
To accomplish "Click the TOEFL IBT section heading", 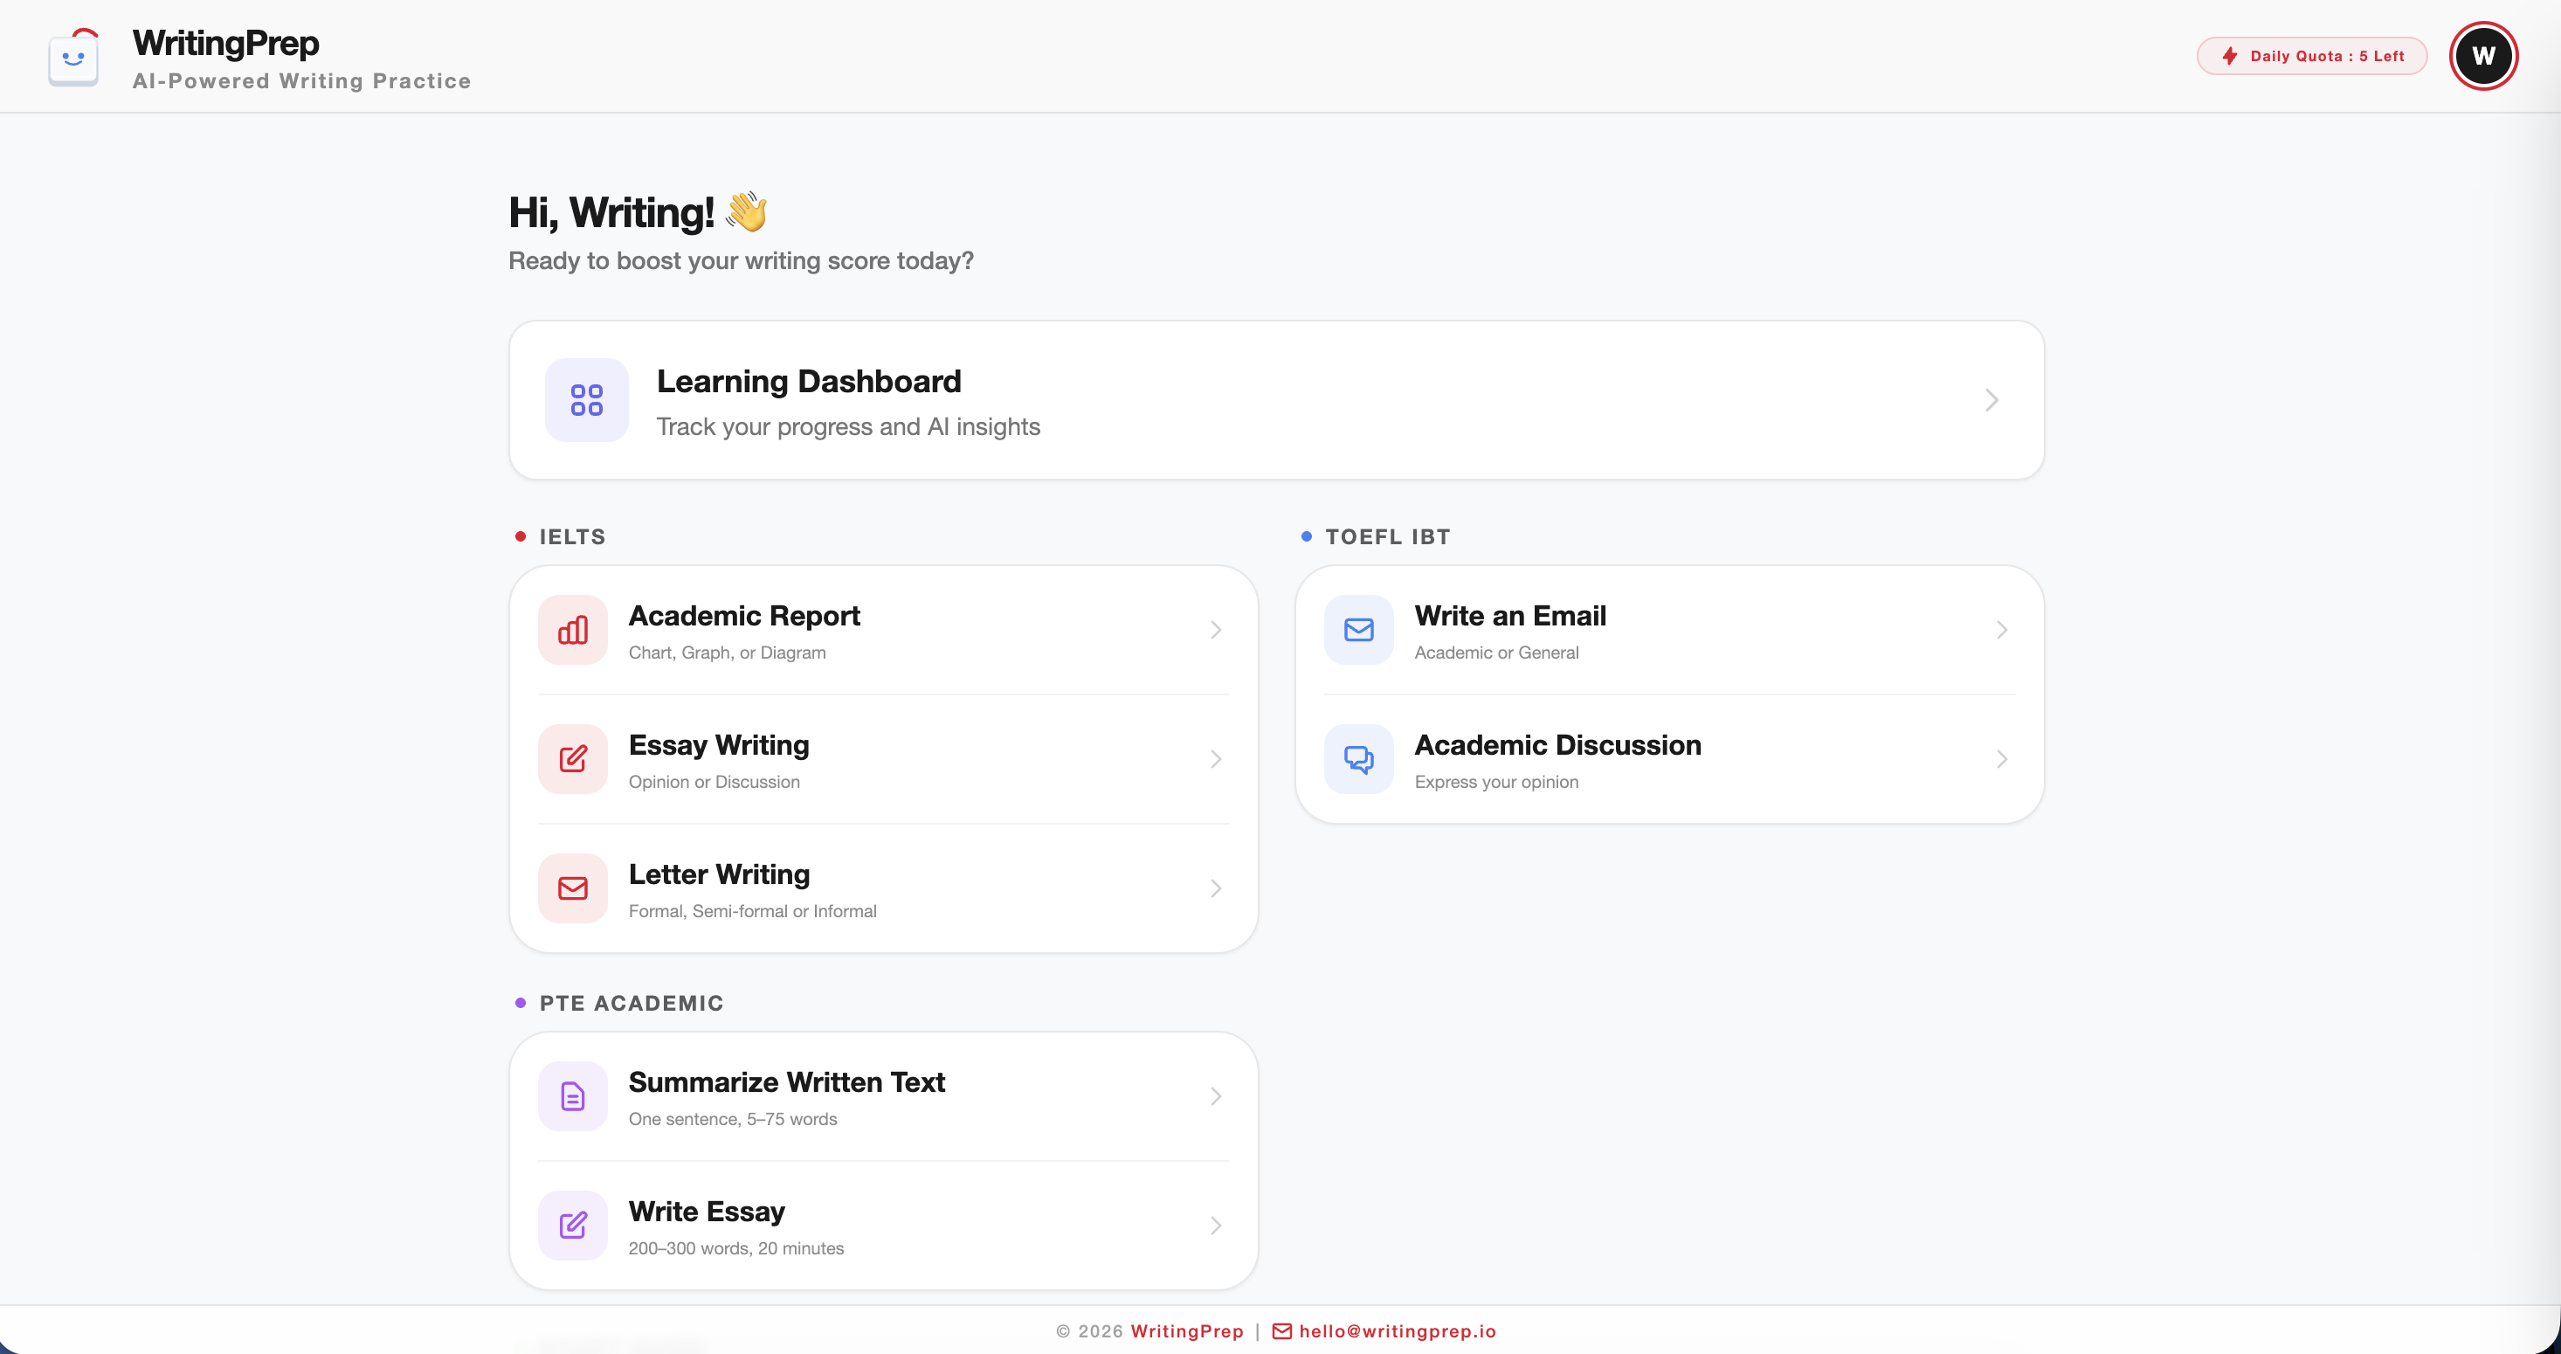I will pos(1388,537).
